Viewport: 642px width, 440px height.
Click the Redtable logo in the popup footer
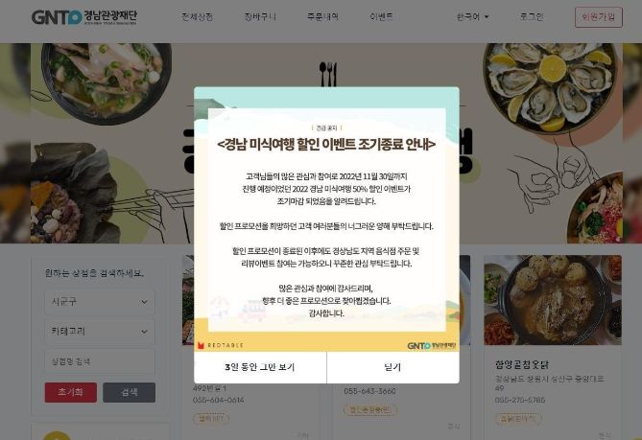click(221, 345)
